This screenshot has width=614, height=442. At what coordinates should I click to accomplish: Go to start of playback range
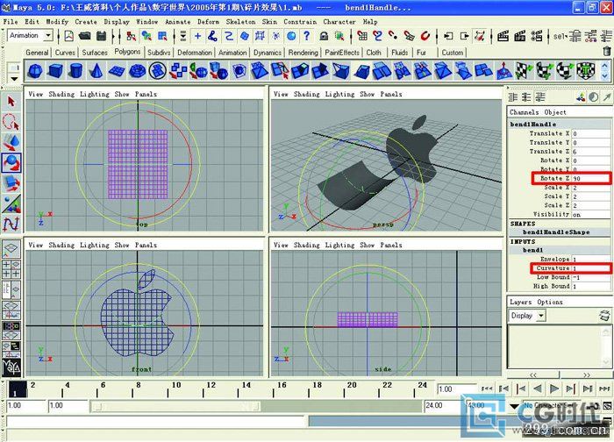pyautogui.click(x=487, y=389)
